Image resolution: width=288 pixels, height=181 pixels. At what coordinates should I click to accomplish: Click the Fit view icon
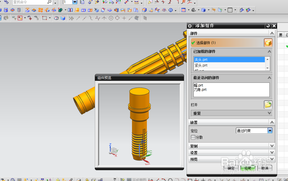coord(183,10)
